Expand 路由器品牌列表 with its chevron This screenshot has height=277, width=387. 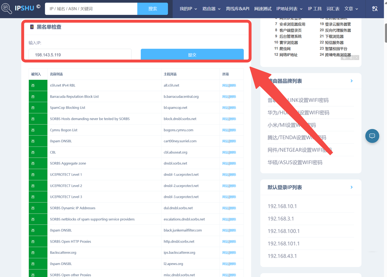coord(351,81)
